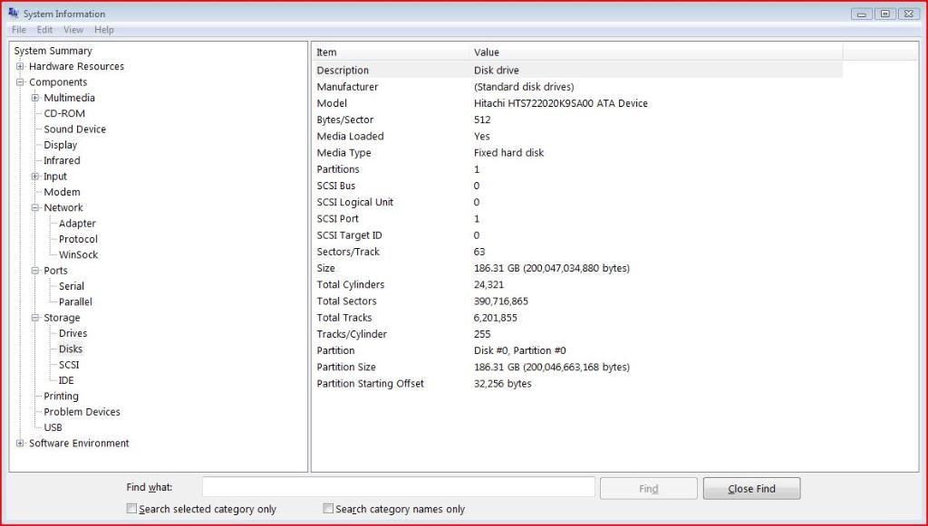
Task: Expand the Software Environment node
Action: coord(20,443)
